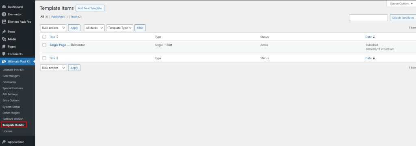Viewport: 416px width, 146px height.
Task: Click sort arrows beside top Title header
Action: tap(57, 37)
